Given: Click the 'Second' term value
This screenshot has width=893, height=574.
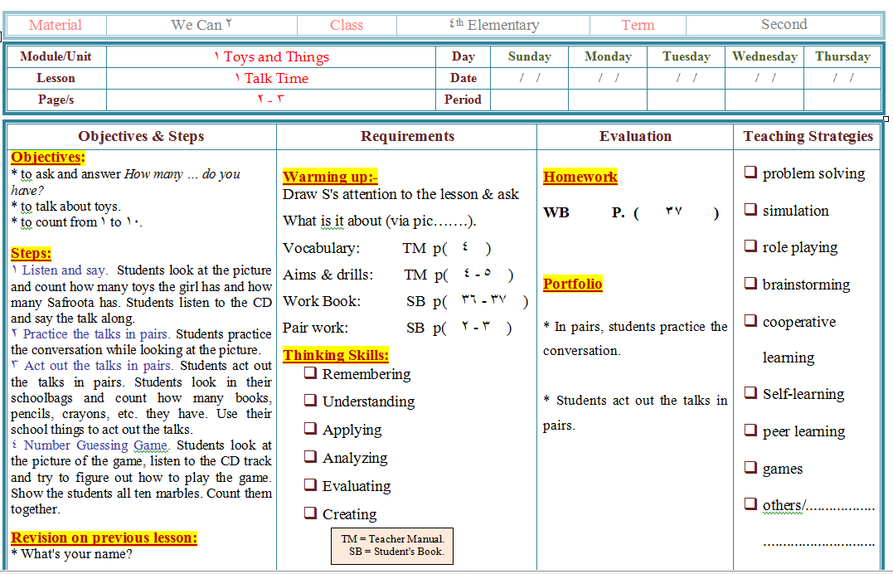Looking at the screenshot, I should (784, 25).
